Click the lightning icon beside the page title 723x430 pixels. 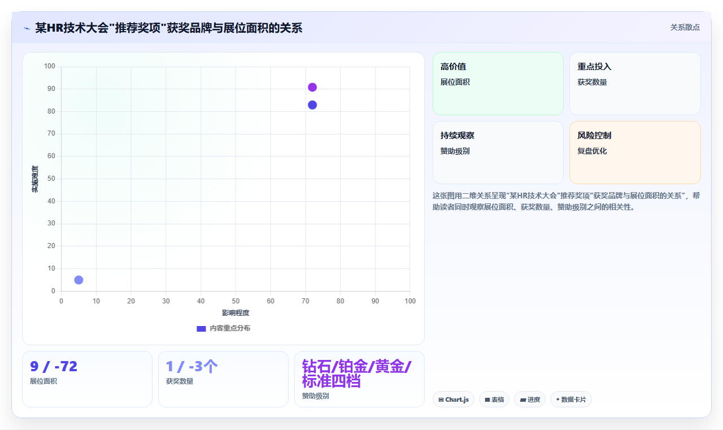(x=27, y=28)
